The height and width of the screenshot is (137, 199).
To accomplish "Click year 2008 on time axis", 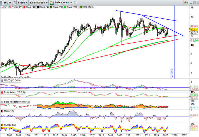I will [9, 135].
